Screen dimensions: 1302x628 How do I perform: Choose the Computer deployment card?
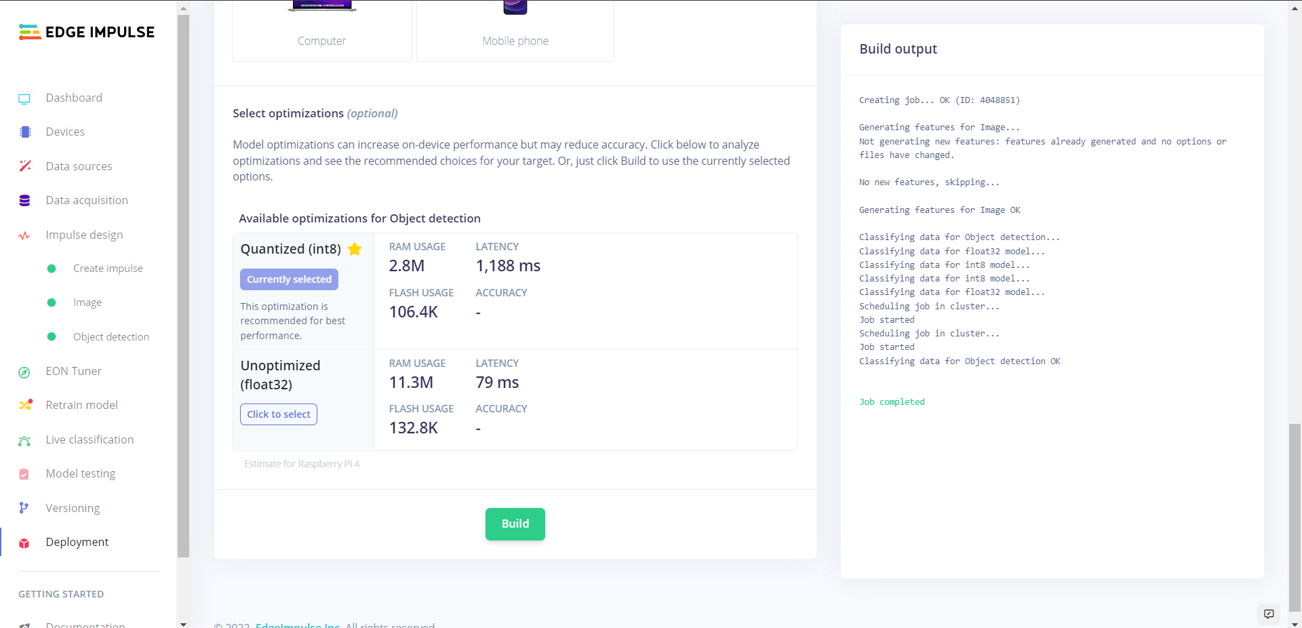tap(322, 31)
